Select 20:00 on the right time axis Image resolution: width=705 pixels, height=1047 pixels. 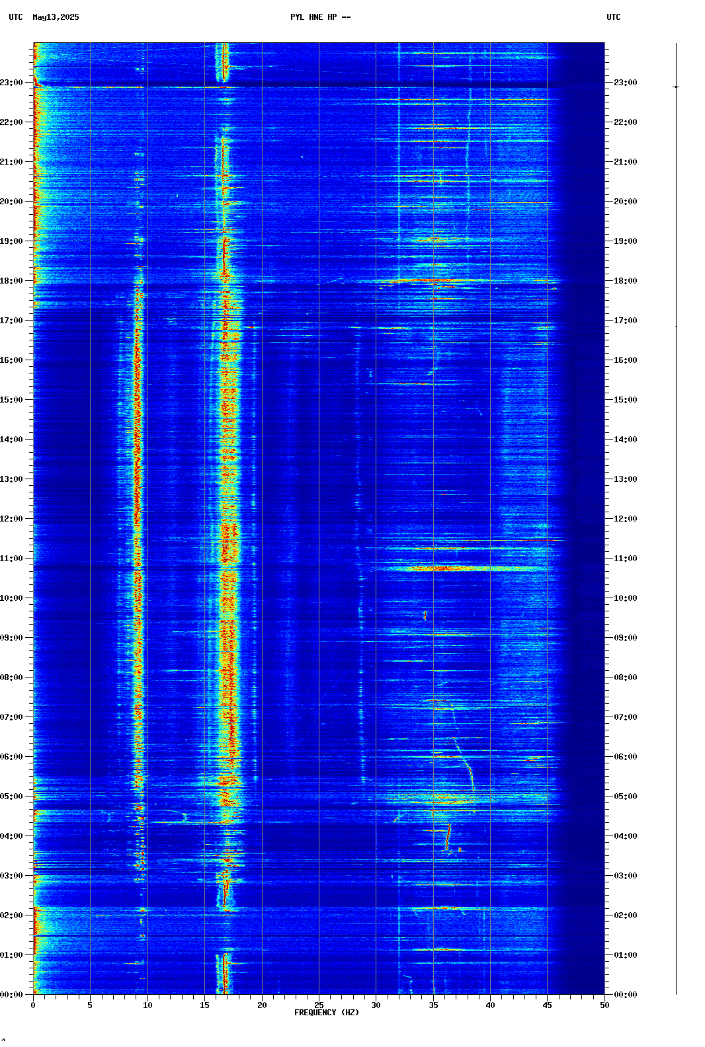626,202
